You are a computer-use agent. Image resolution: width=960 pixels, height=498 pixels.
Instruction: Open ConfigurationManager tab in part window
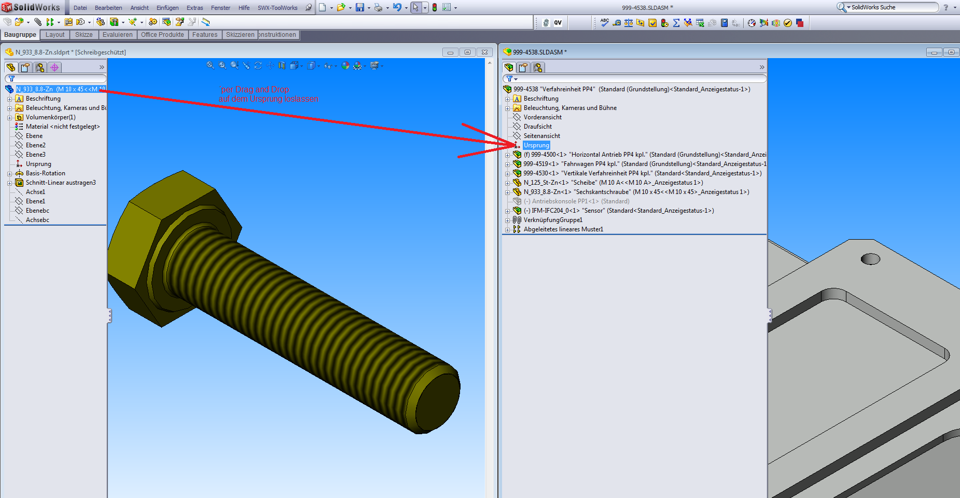[40, 67]
